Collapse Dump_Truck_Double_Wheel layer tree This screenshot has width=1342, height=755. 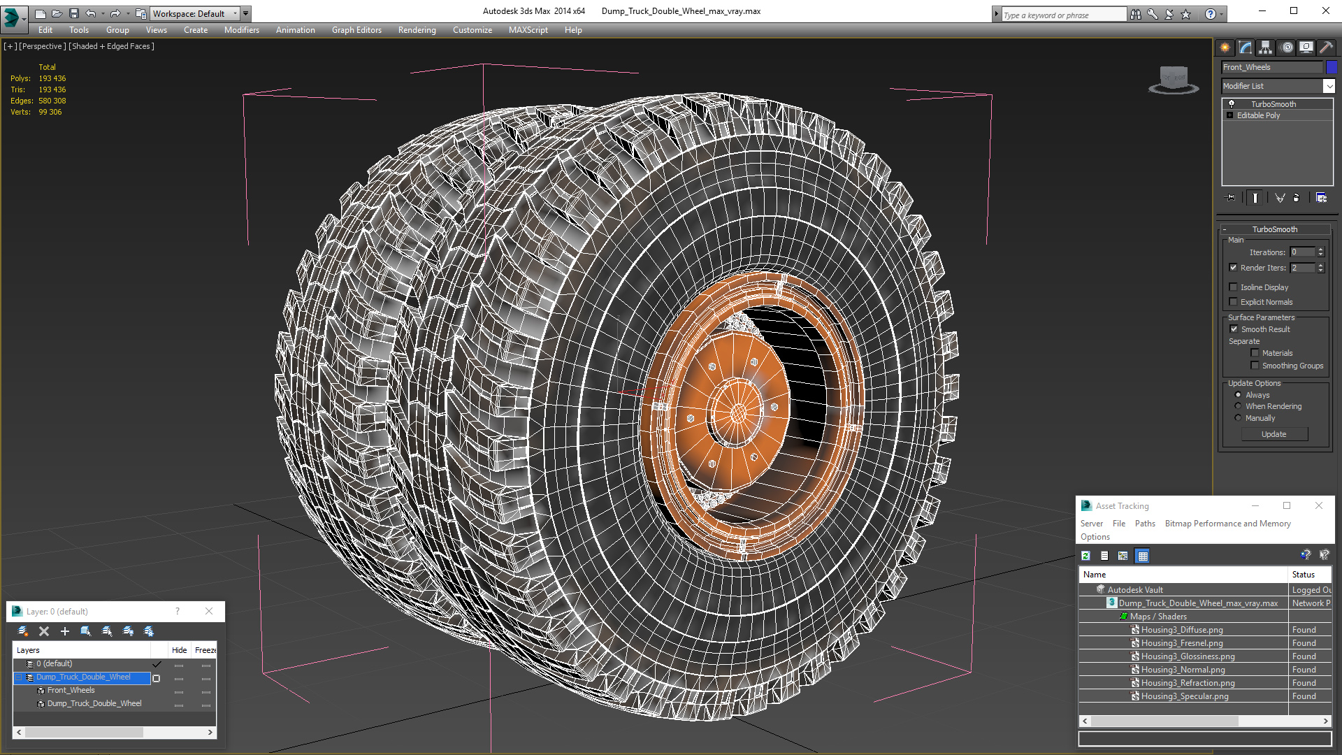click(19, 677)
